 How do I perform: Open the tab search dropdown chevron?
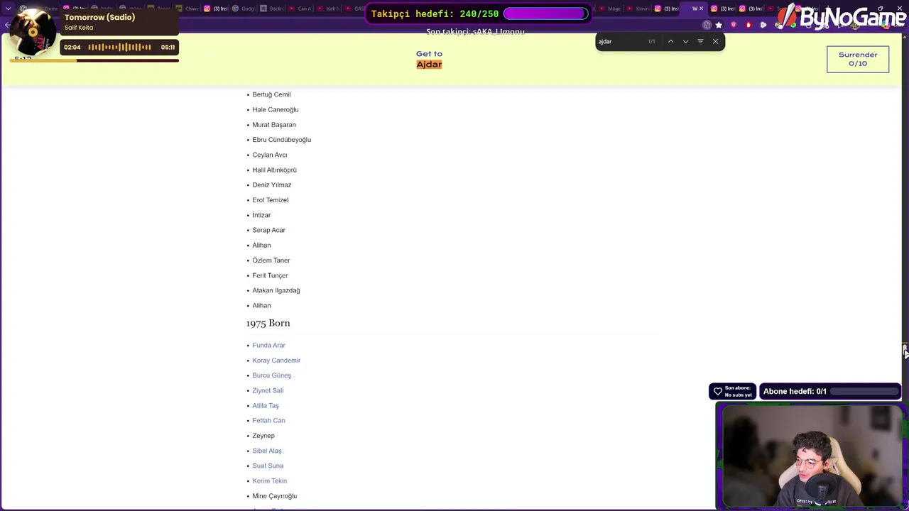click(9, 9)
